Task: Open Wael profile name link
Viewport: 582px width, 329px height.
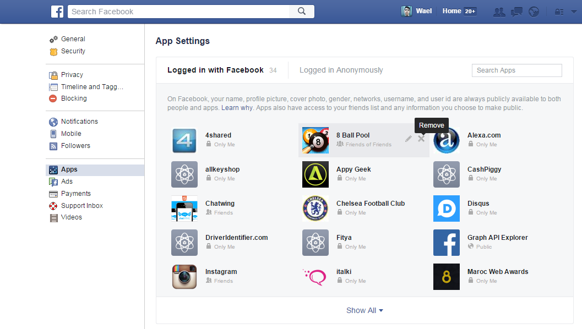Action: click(x=423, y=11)
